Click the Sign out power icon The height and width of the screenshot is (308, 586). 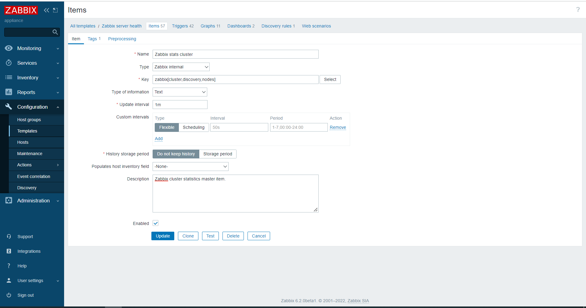point(9,295)
